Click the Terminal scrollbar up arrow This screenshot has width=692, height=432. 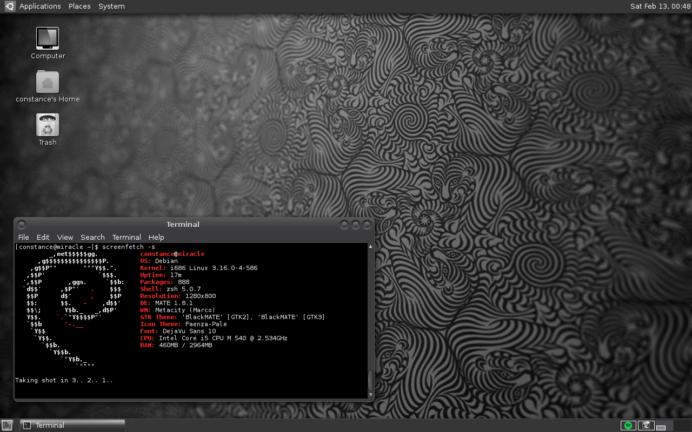point(370,247)
